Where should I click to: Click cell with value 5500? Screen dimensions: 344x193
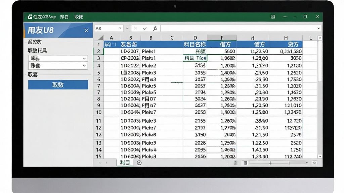coord(222,51)
